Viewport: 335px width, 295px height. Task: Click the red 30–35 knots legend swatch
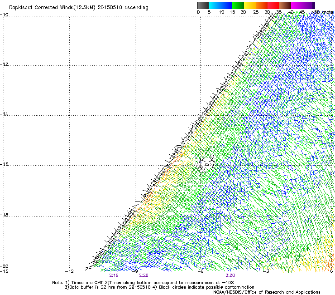click(273, 5)
